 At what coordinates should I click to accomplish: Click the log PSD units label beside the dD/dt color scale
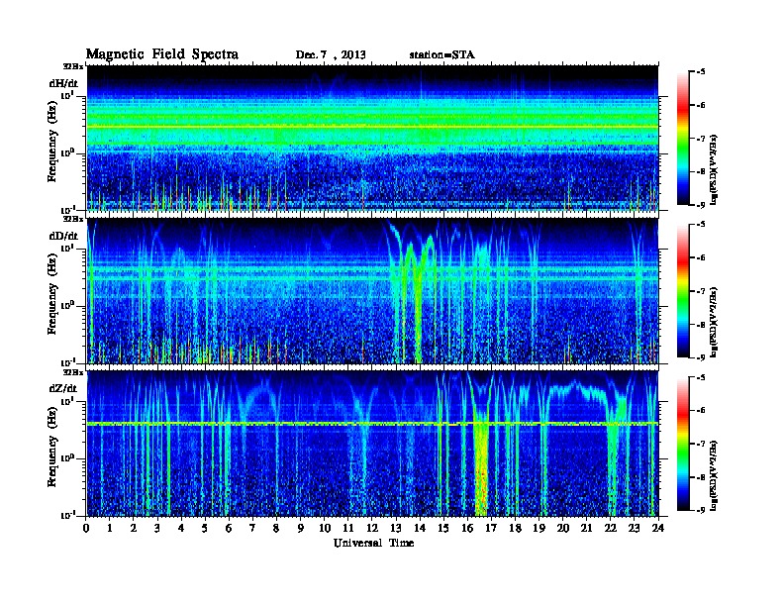715,322
